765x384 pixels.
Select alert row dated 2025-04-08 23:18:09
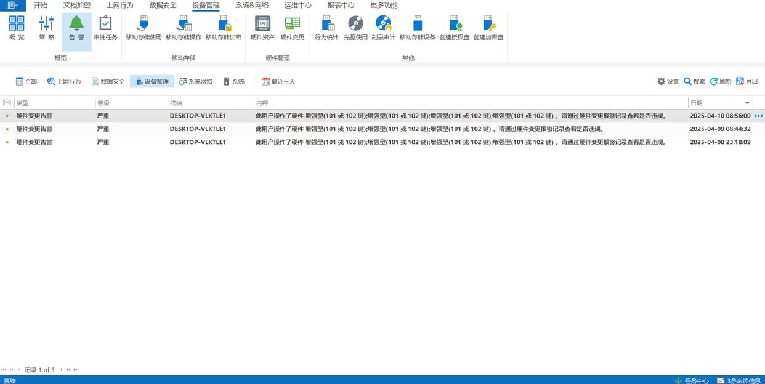coord(382,142)
